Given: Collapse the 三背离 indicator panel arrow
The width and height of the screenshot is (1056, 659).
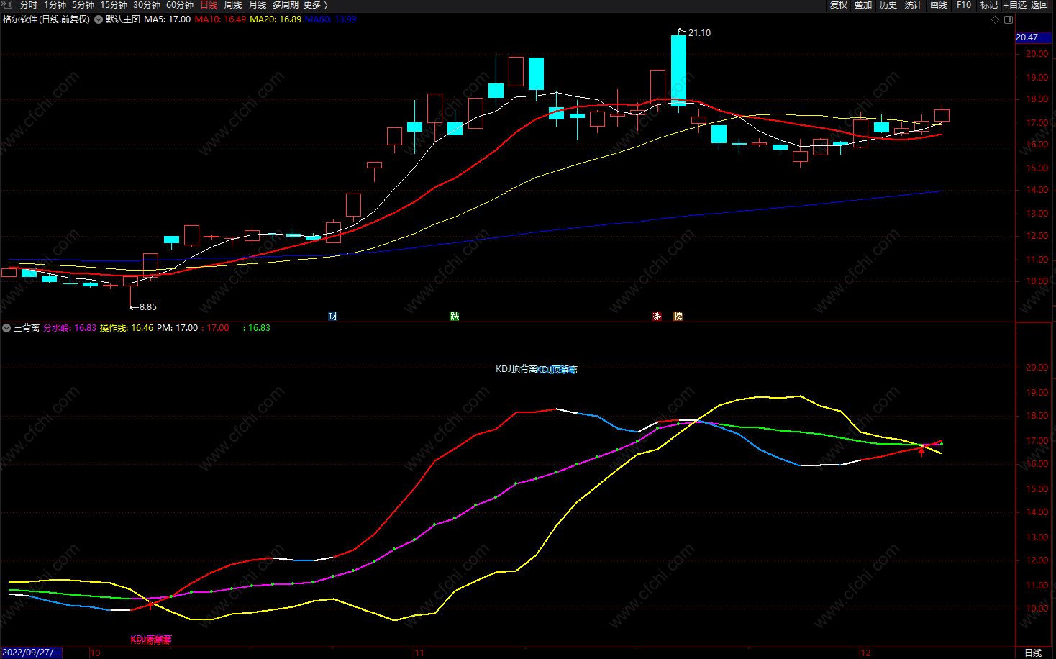Looking at the screenshot, I should coord(6,328).
